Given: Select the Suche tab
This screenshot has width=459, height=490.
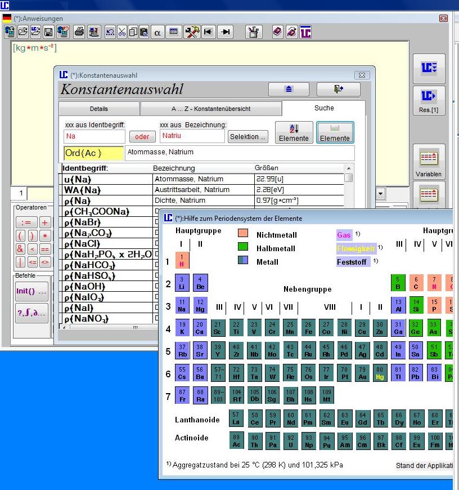Looking at the screenshot, I should coord(324,108).
